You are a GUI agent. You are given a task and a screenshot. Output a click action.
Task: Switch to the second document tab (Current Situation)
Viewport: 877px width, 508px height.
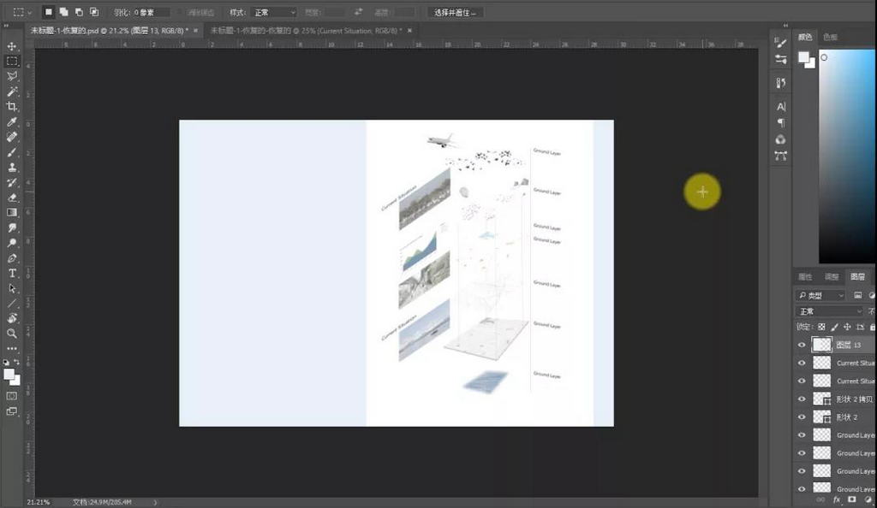point(305,30)
